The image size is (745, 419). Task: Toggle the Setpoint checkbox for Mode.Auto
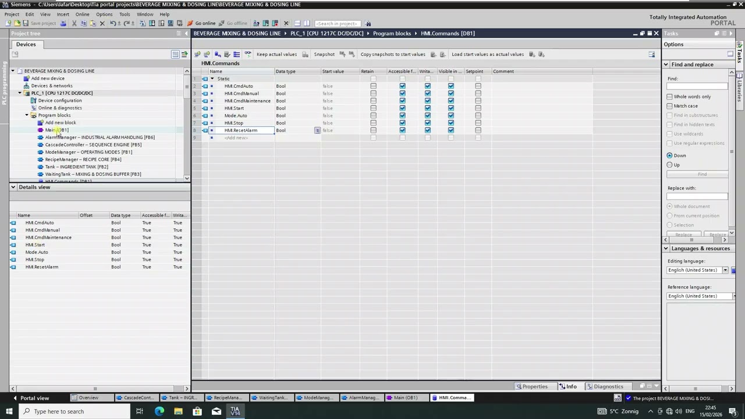tap(478, 116)
